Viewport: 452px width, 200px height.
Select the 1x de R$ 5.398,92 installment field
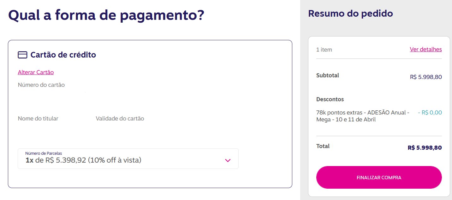pos(128,158)
